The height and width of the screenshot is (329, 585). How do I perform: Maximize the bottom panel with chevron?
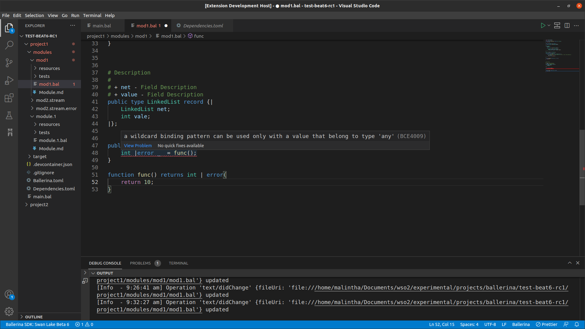click(x=569, y=263)
